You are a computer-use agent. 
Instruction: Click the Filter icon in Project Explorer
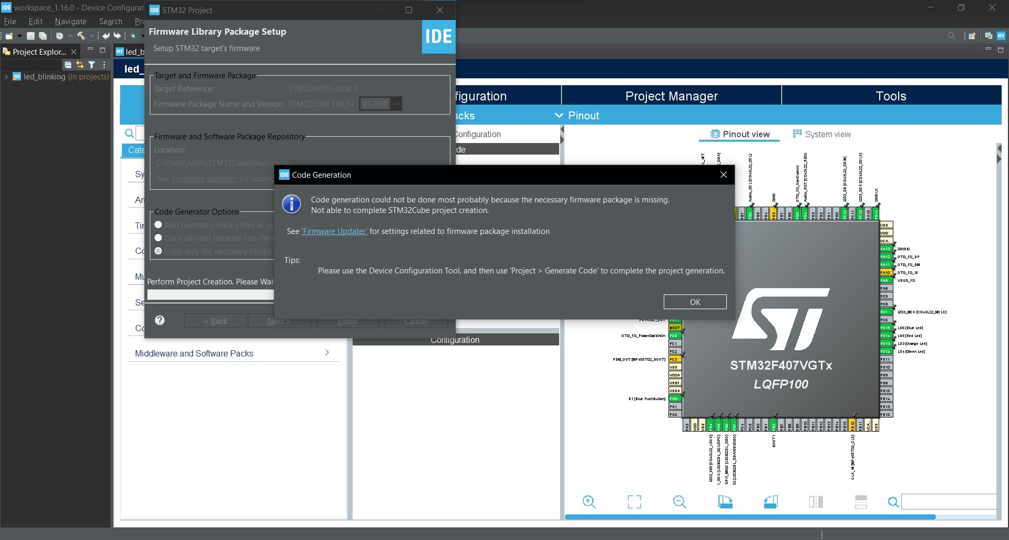[92, 64]
